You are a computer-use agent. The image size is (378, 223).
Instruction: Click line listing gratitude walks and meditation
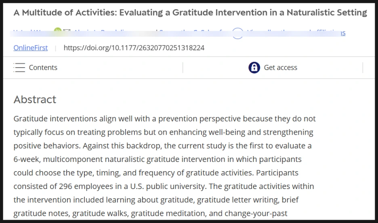pyautogui.click(x=150, y=213)
